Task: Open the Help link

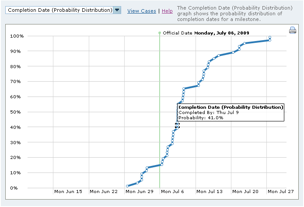Action: pyautogui.click(x=167, y=11)
